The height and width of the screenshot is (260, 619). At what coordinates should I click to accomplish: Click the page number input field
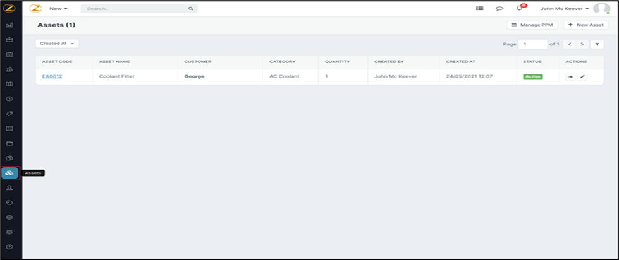click(533, 45)
